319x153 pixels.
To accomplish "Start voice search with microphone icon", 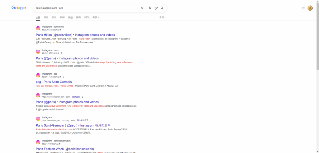I will tap(150, 8).
